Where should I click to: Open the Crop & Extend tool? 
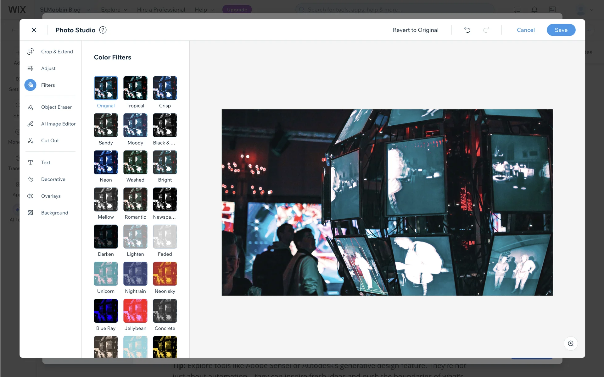[x=57, y=52]
